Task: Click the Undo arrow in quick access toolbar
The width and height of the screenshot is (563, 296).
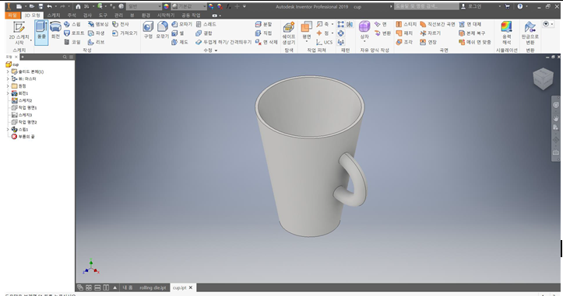Action: 50,6
